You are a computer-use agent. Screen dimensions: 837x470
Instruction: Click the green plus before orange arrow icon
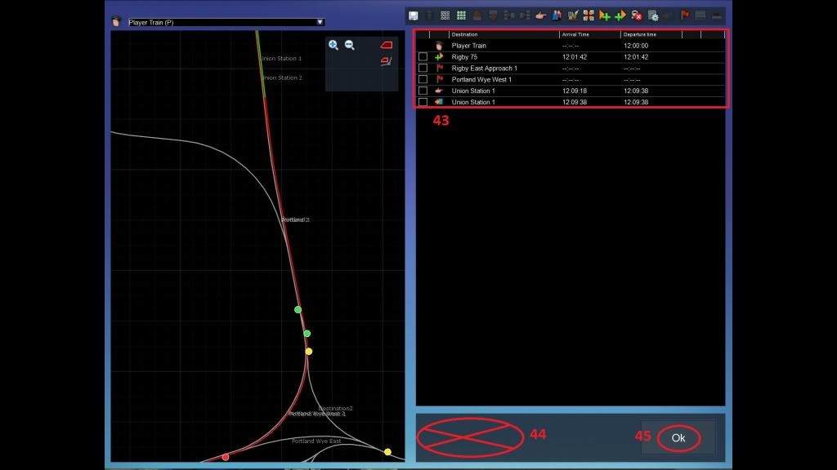tap(620, 16)
